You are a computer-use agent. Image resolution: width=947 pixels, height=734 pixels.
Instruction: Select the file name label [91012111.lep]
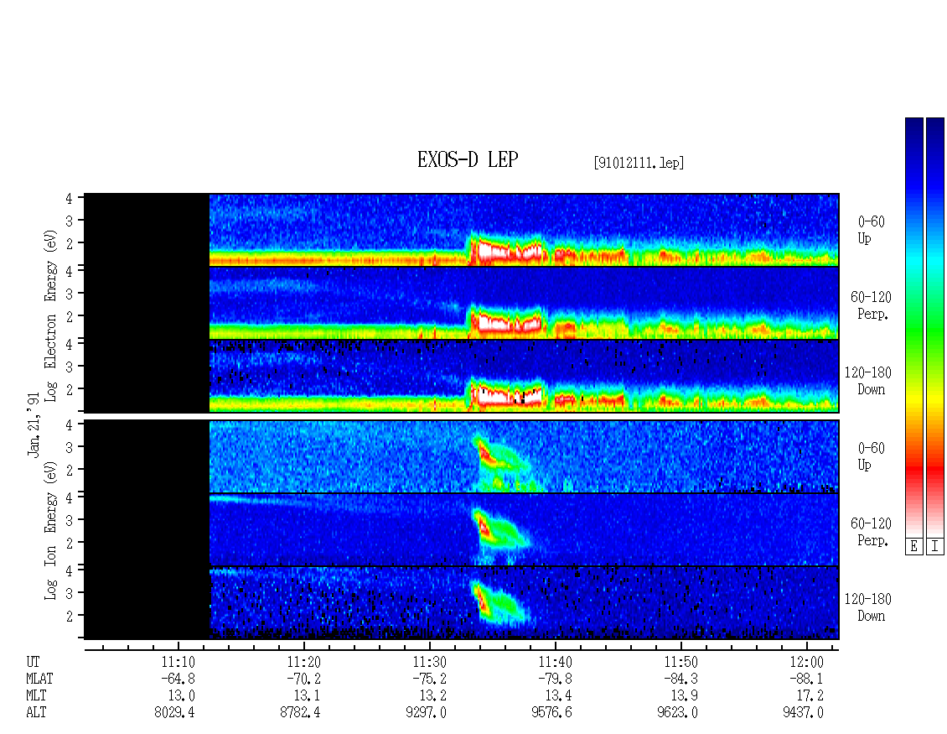tap(639, 162)
